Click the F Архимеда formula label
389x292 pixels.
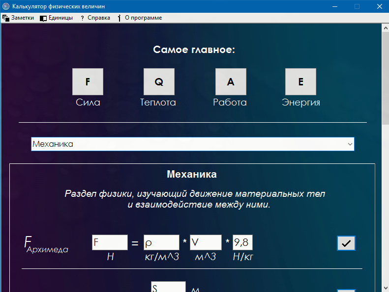point(46,245)
